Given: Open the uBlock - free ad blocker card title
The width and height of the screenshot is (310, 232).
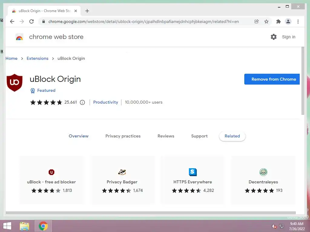Looking at the screenshot, I should (51, 182).
